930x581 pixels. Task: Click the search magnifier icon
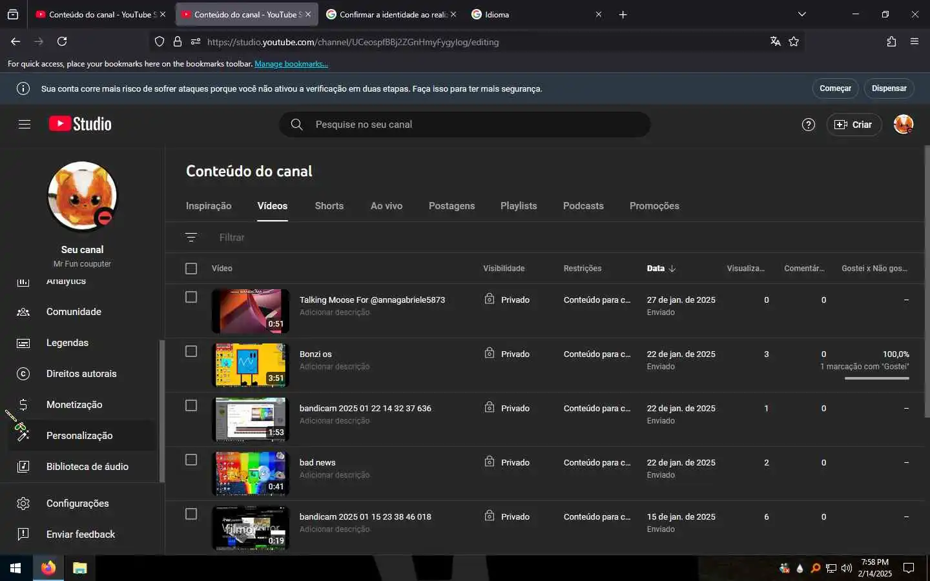tap(296, 125)
